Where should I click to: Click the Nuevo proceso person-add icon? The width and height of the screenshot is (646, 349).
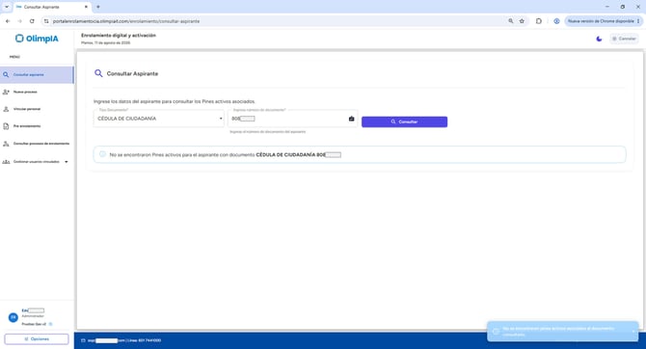coord(6,92)
